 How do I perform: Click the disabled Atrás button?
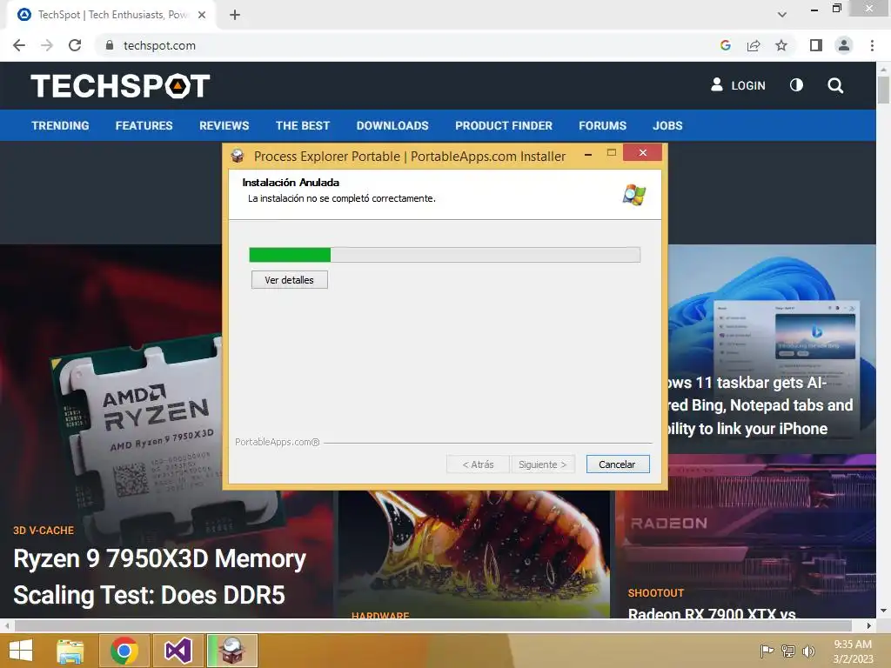coord(478,464)
